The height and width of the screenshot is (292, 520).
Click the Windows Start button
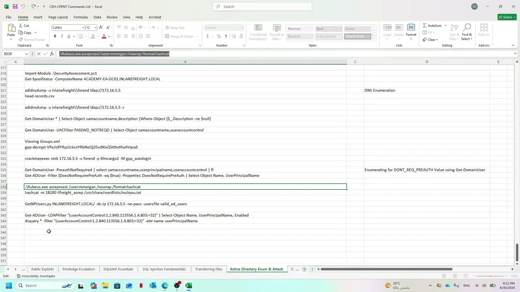(x=9, y=286)
